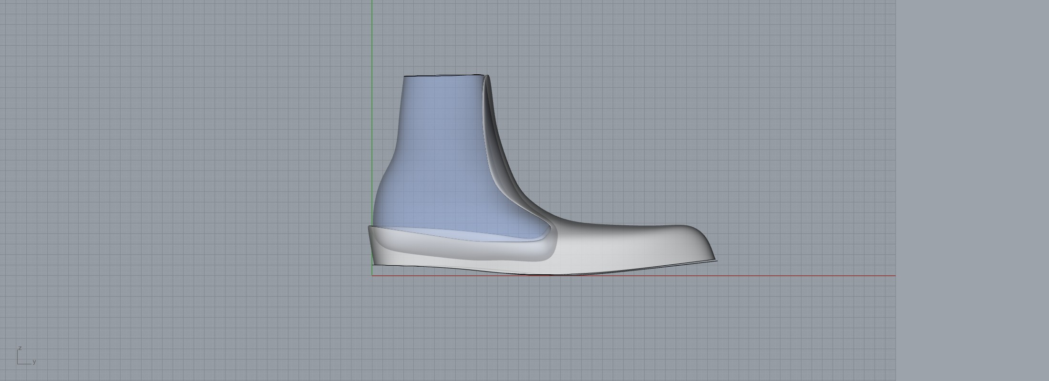
Task: Click the green vertical axis line
Action: tap(372, 38)
